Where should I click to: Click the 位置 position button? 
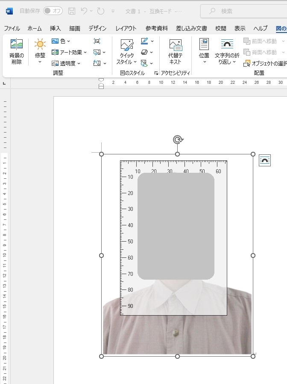pyautogui.click(x=204, y=51)
